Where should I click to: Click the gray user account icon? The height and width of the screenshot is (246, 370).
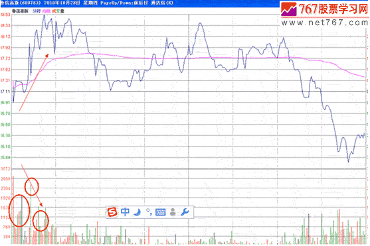click(x=173, y=212)
